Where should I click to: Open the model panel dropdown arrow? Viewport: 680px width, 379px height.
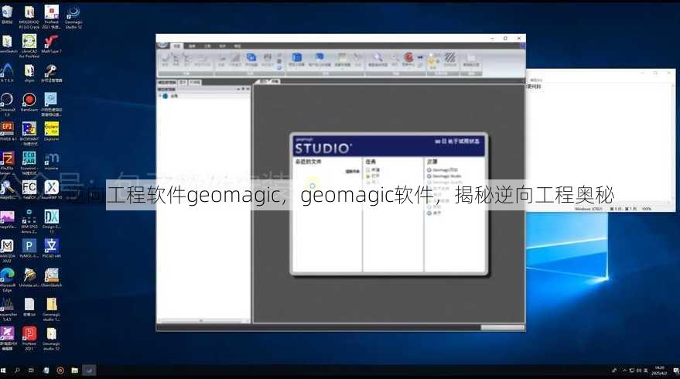[x=238, y=89]
